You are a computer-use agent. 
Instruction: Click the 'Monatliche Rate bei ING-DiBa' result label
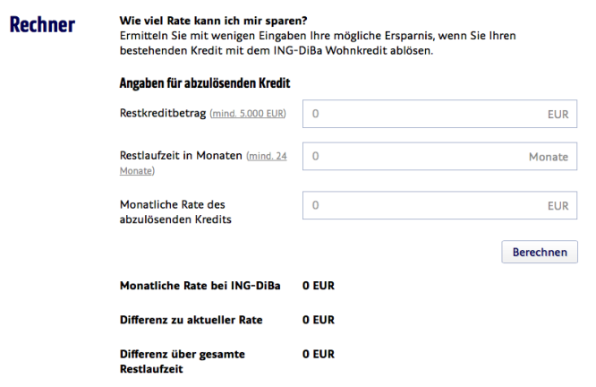[200, 286]
